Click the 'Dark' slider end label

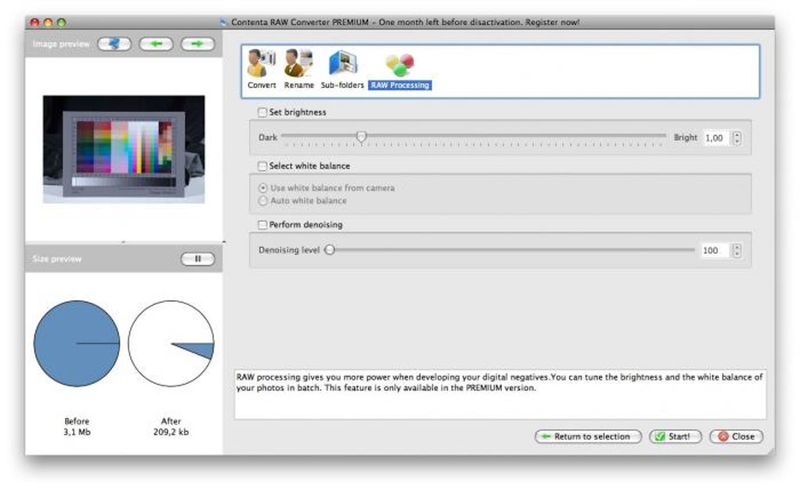pos(268,138)
